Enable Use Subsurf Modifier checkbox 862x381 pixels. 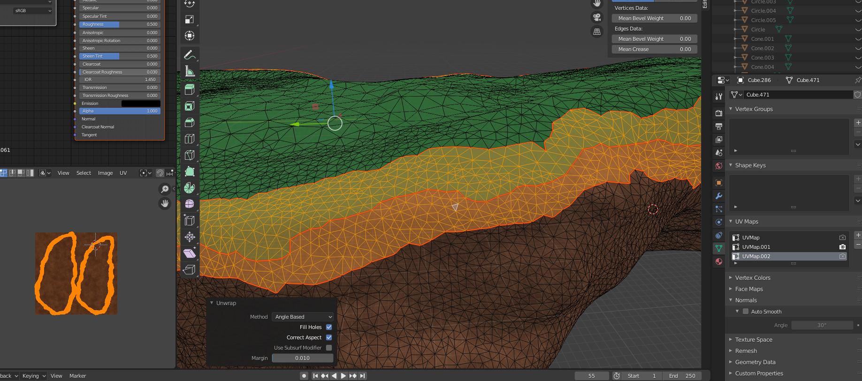click(x=329, y=348)
